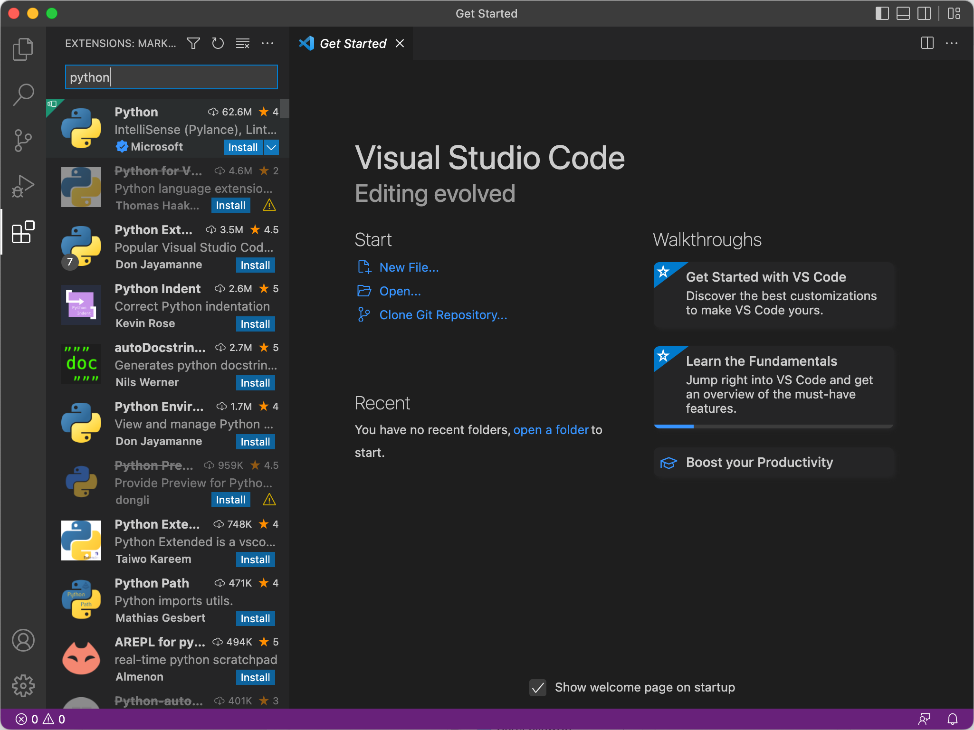974x730 pixels.
Task: Toggle primary side bar layout button
Action: 882,13
